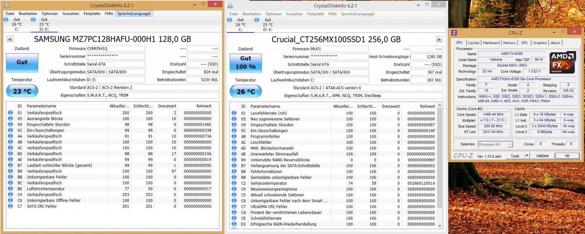Screen dimensions: 585x234
Task: Switch to SPD tab in CPU-Z
Action: click(524, 43)
